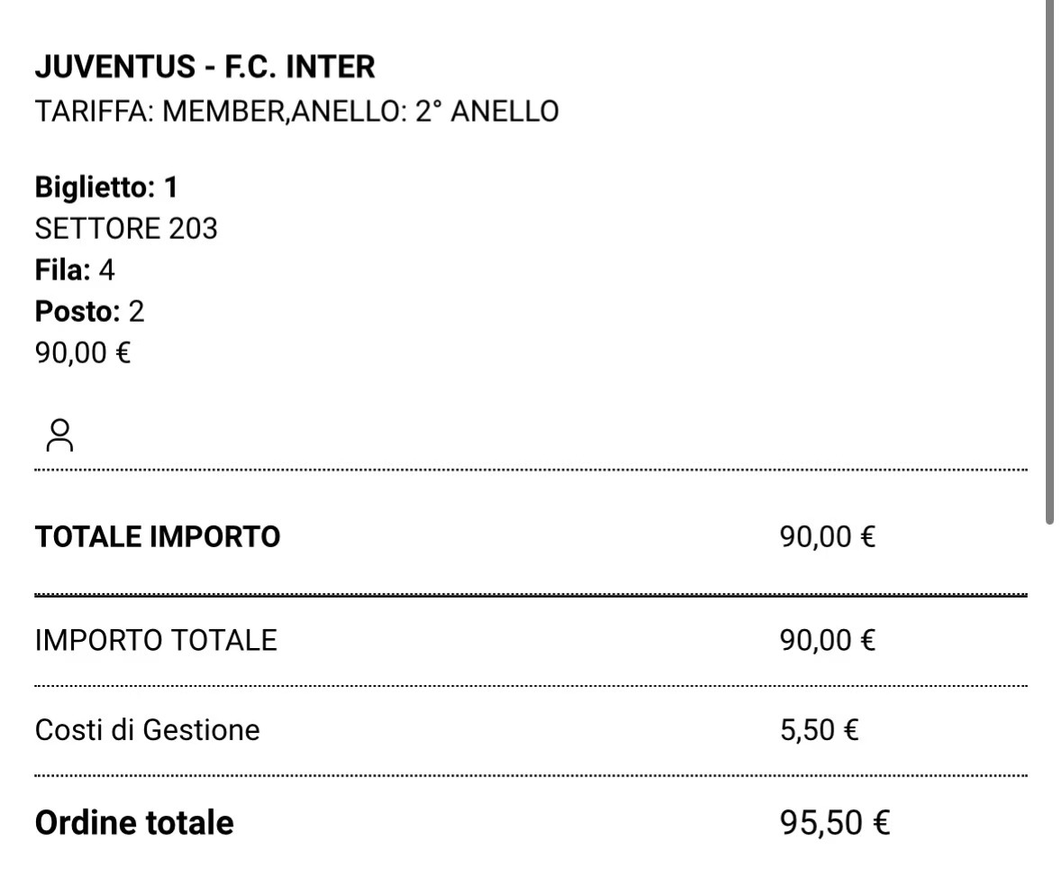Click the IMPORTO TOTALE label
Image resolution: width=1062 pixels, height=896 pixels.
[157, 641]
